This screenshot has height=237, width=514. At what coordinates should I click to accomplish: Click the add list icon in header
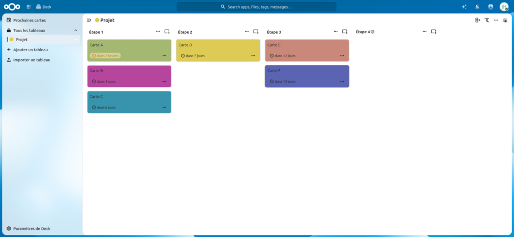pos(478,20)
